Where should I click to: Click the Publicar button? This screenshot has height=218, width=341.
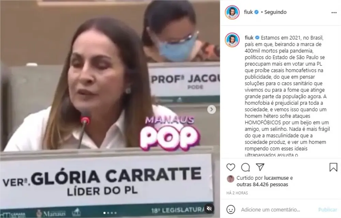pos(327,209)
